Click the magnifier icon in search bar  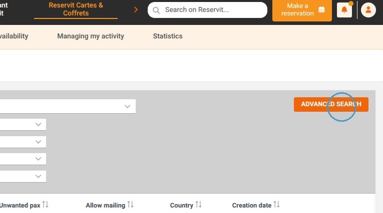coord(156,10)
